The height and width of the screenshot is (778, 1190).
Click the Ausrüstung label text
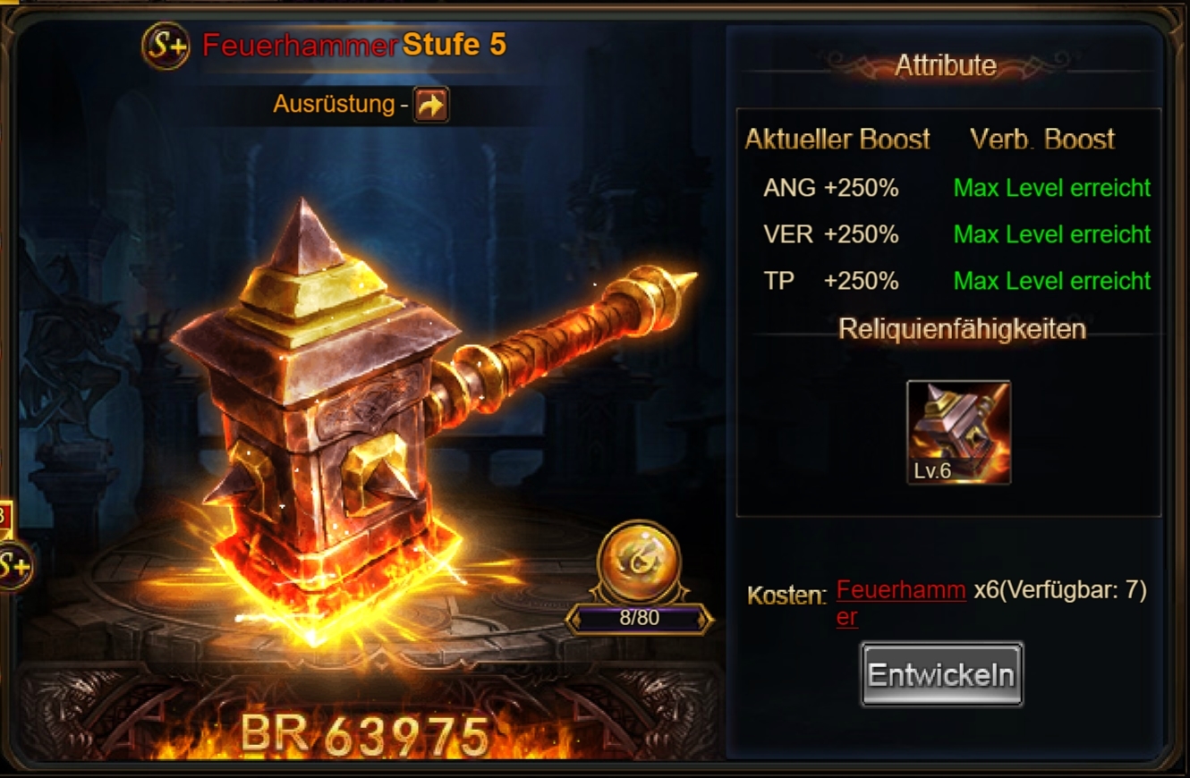point(334,104)
